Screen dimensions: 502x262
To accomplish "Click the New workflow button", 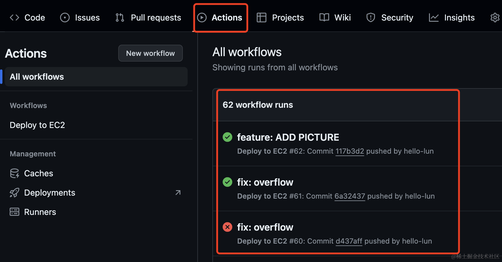I will [x=151, y=53].
